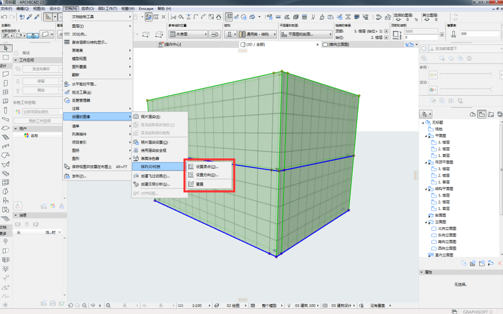Click the eye icon under 其它图层
503x314 pixels.
pyautogui.click(x=427, y=20)
